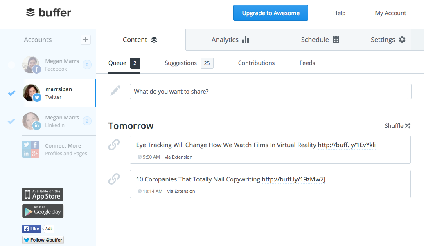Click the Google Play badge
Screen dimensions: 424x246
click(x=43, y=211)
